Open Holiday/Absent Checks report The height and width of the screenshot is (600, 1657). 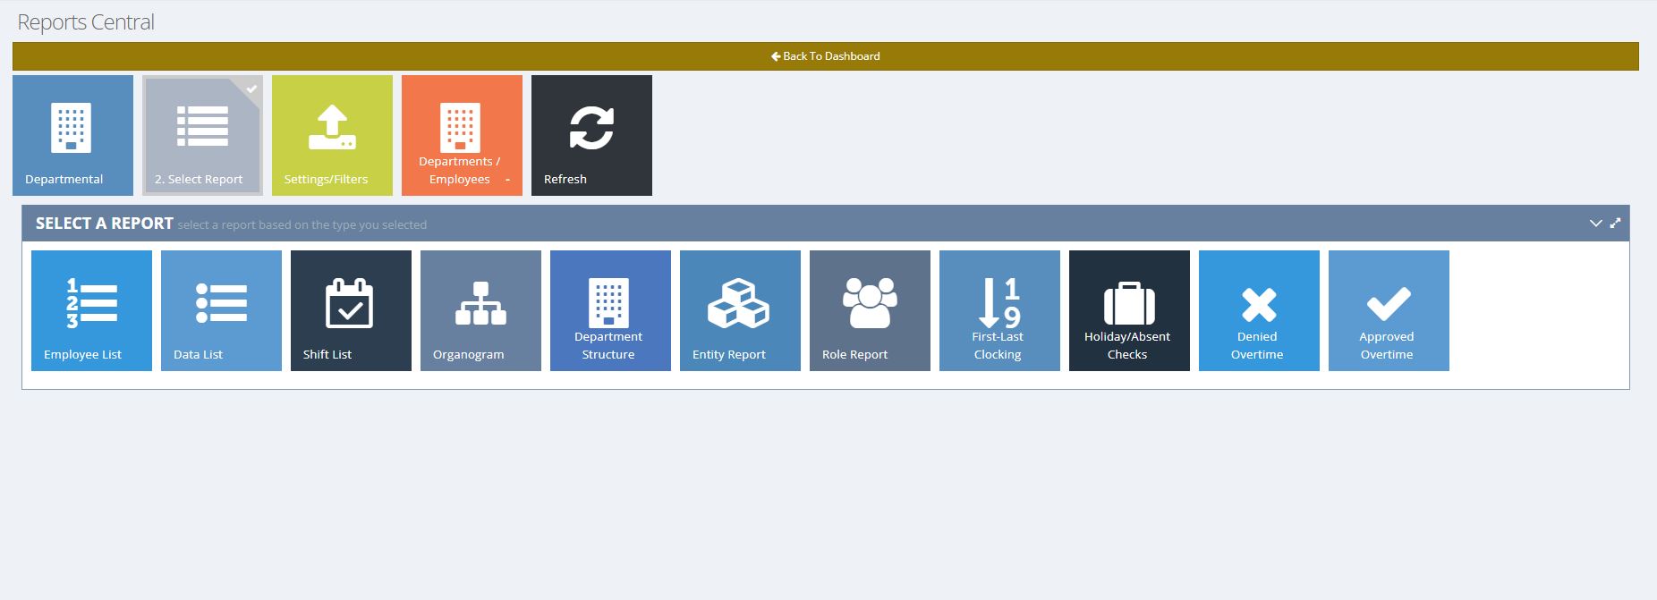pos(1129,310)
